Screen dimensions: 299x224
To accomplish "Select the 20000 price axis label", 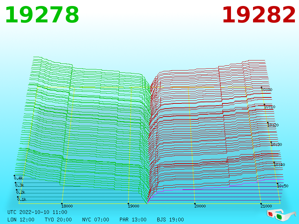I will pyautogui.click(x=200, y=206).
